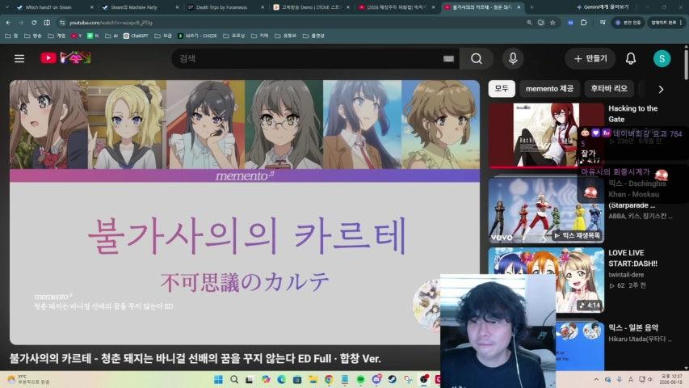Open the 'N' Naver bookmark
The width and height of the screenshot is (689, 388).
click(93, 36)
